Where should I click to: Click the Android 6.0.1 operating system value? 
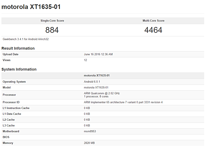92,82
